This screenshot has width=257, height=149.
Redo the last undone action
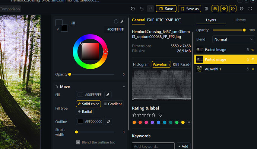(150, 9)
